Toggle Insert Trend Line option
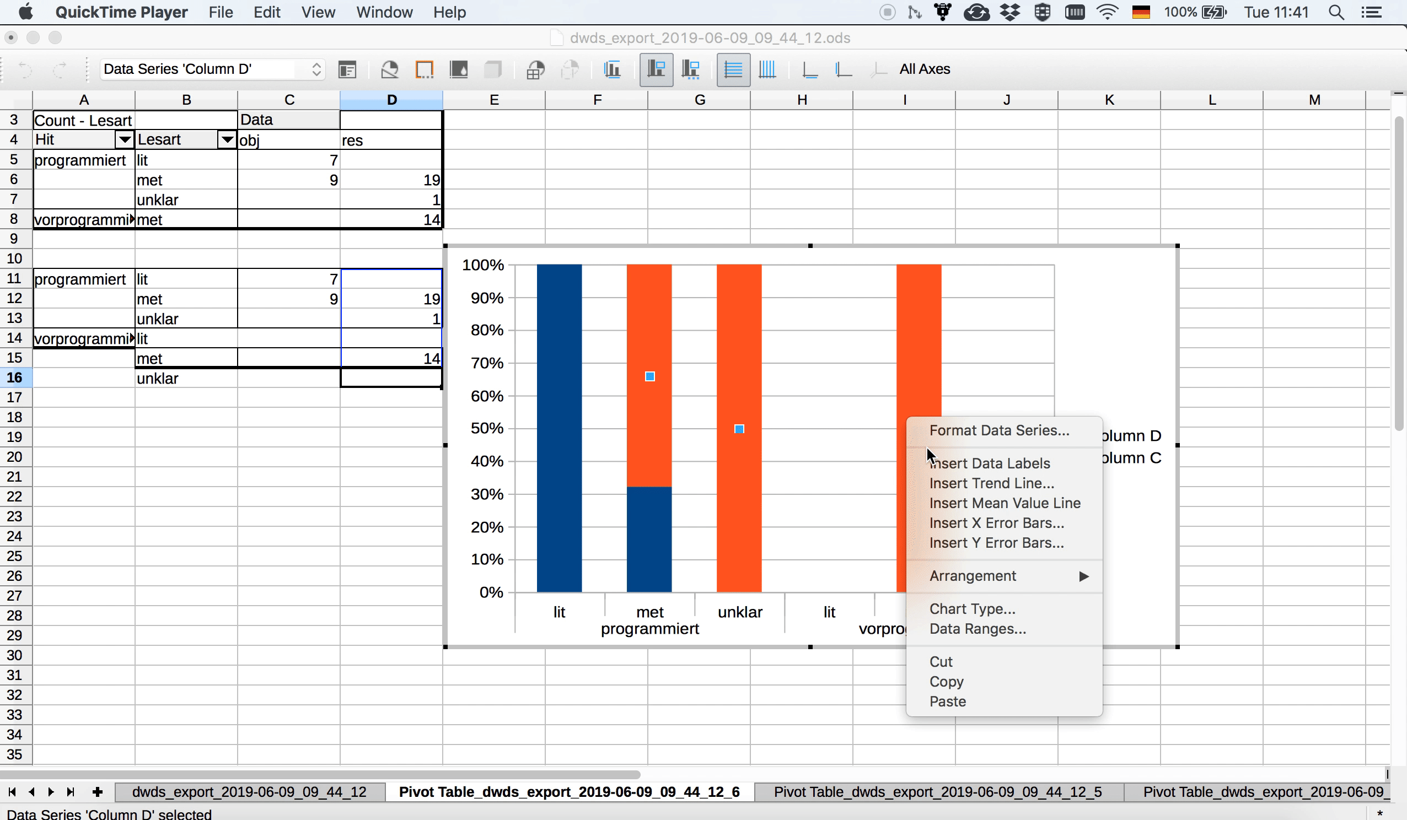Screen dimensions: 1407x820 (990, 482)
